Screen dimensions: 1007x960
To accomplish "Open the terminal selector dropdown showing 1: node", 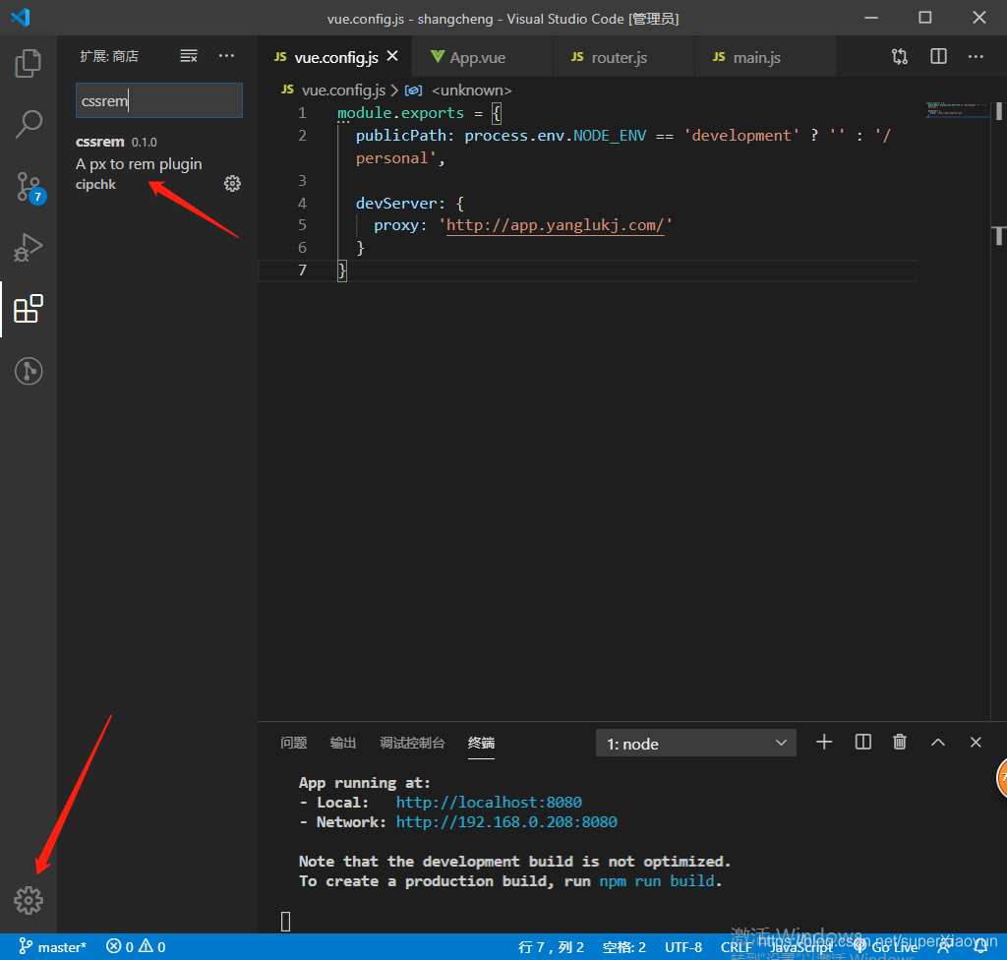I will [695, 742].
